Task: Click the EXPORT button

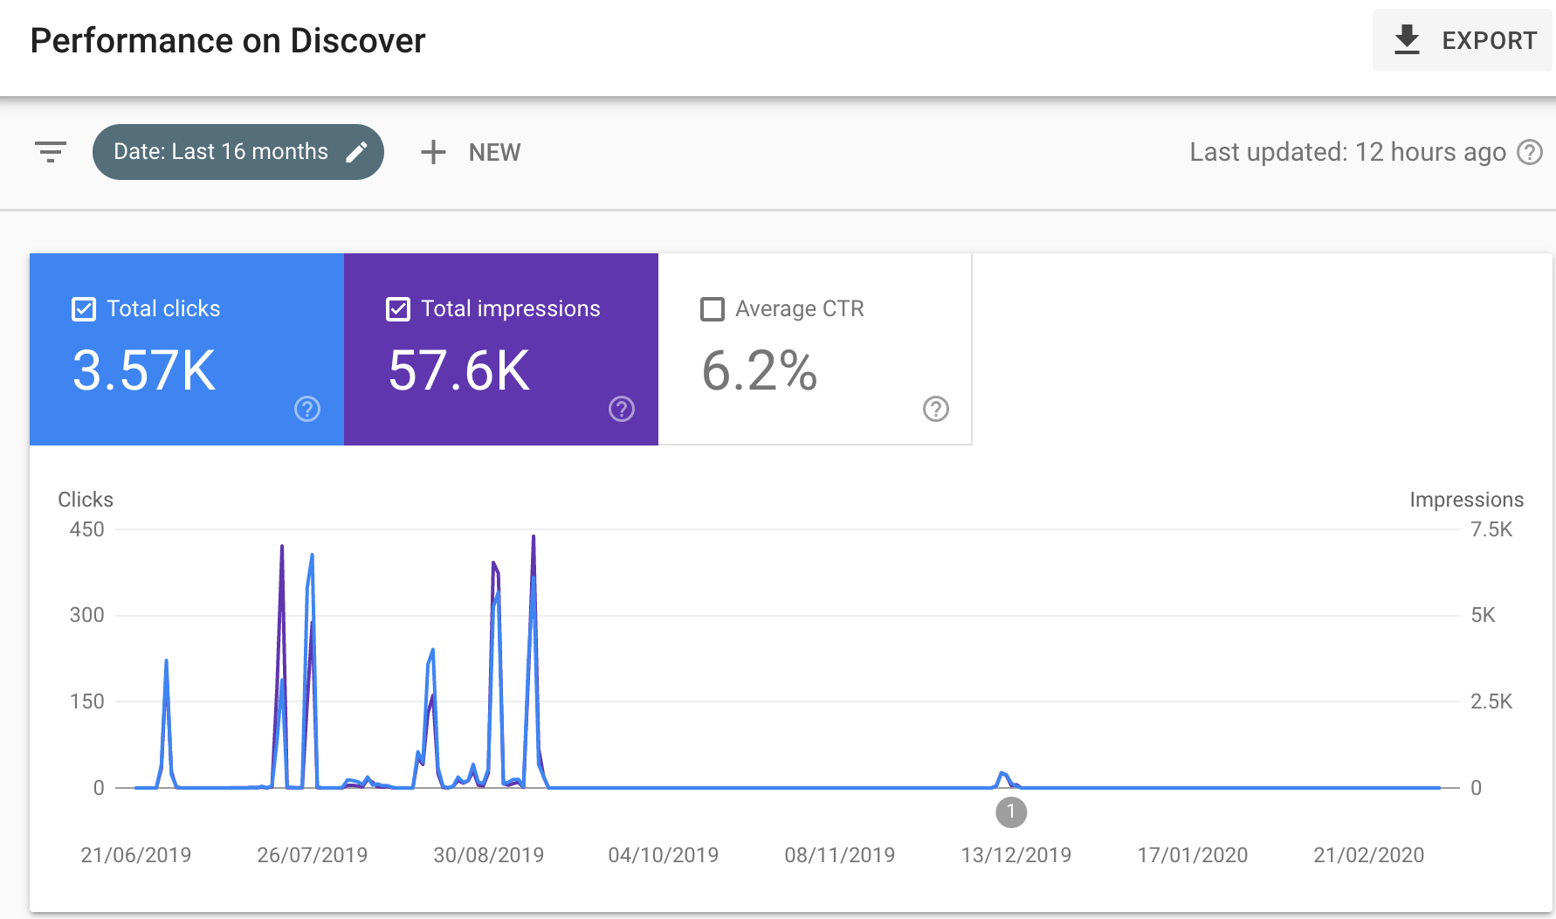Action: [x=1462, y=40]
